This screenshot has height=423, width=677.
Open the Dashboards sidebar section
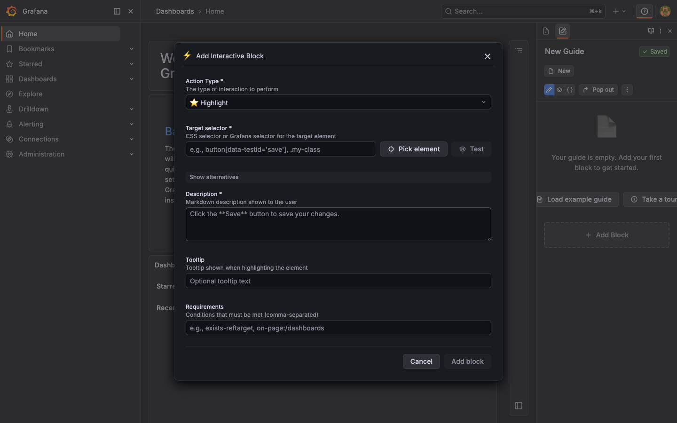(x=38, y=79)
